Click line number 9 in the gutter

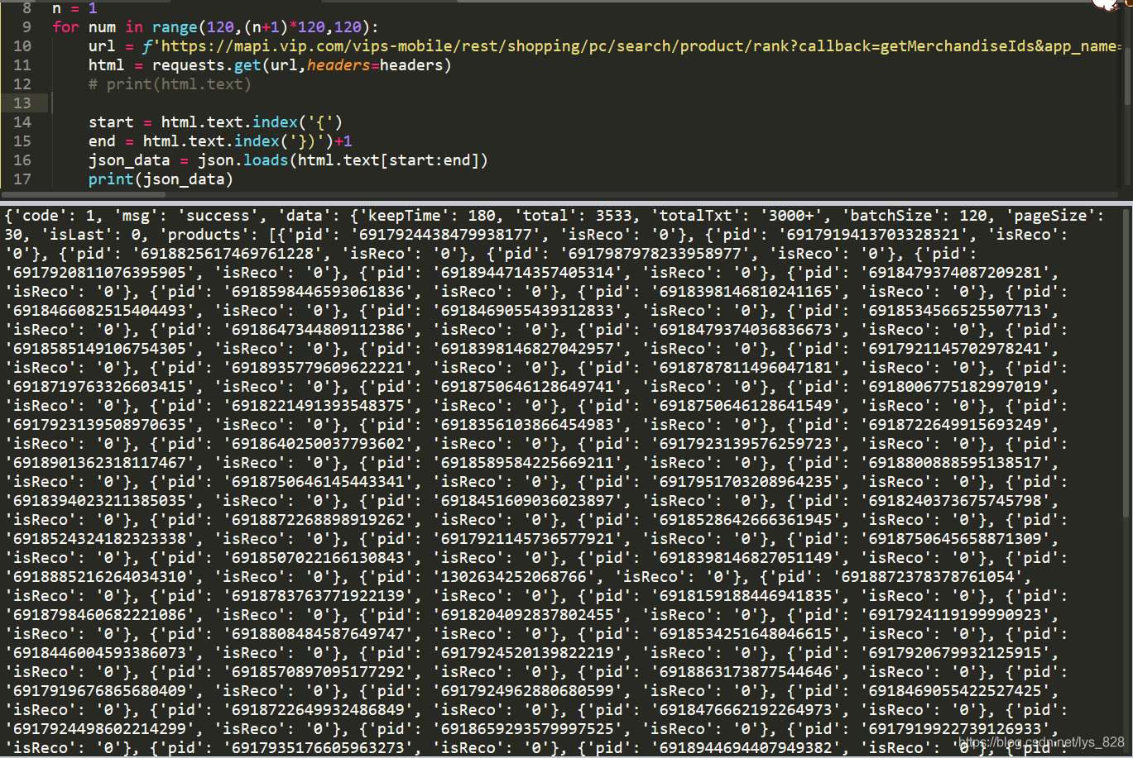[x=27, y=27]
